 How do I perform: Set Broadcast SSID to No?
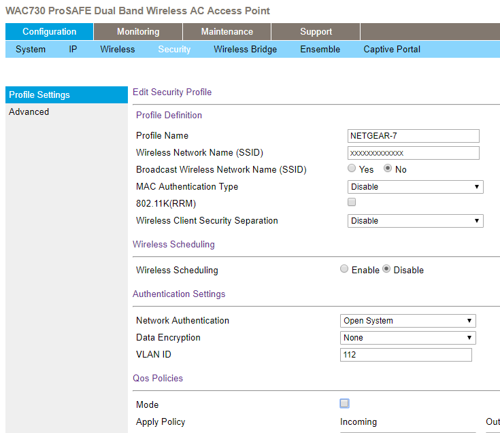pyautogui.click(x=388, y=168)
